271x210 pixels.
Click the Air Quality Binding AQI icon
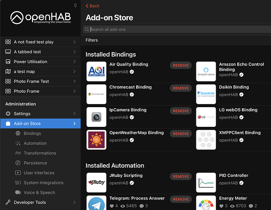(x=96, y=71)
